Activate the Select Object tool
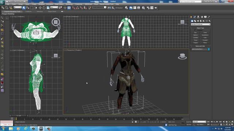Screen dimensions: 234x131 (24, 8)
